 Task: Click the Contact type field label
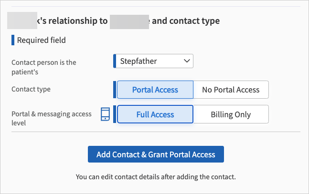(x=31, y=89)
